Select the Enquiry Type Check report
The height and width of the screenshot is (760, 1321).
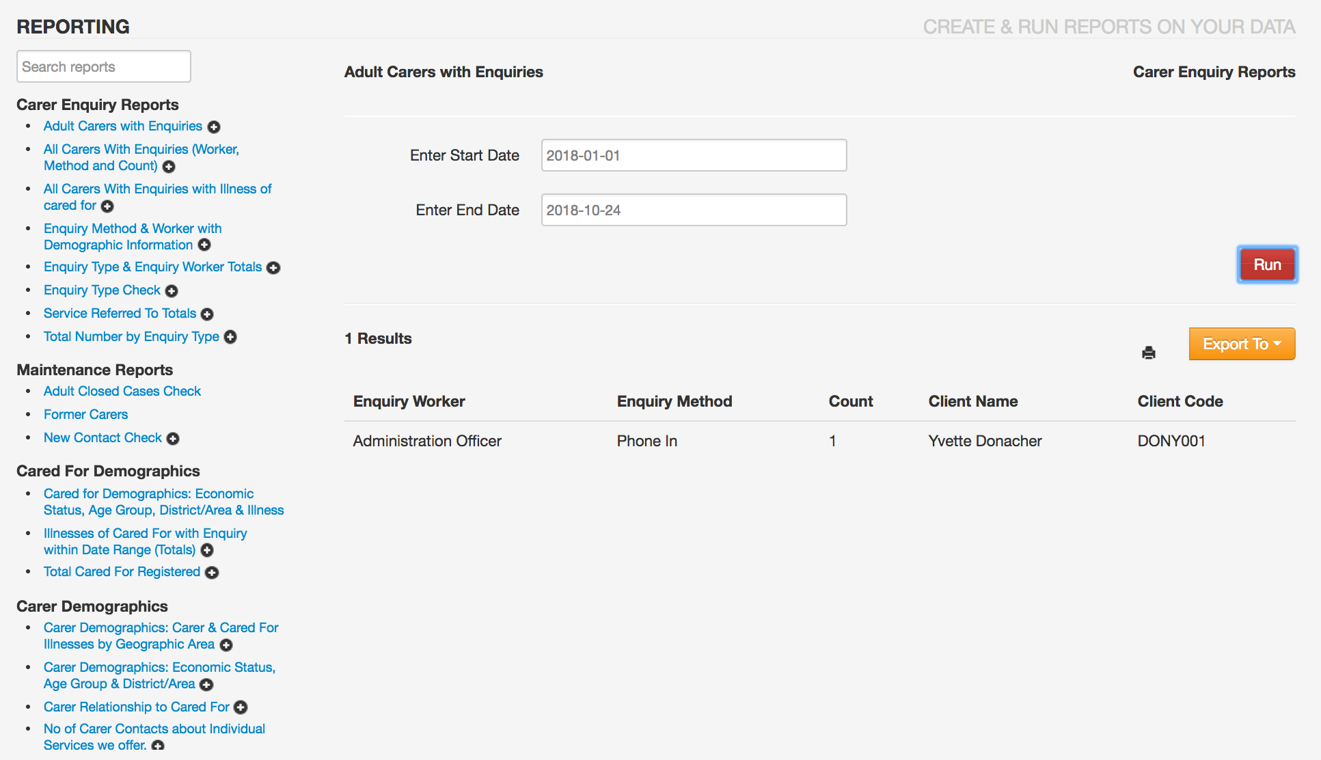pos(102,289)
